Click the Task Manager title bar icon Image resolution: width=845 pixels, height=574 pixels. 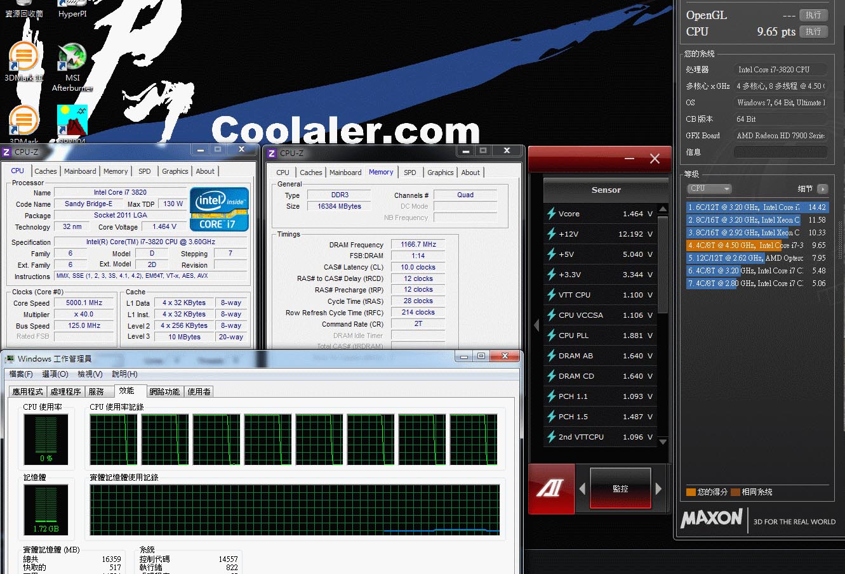[x=9, y=359]
